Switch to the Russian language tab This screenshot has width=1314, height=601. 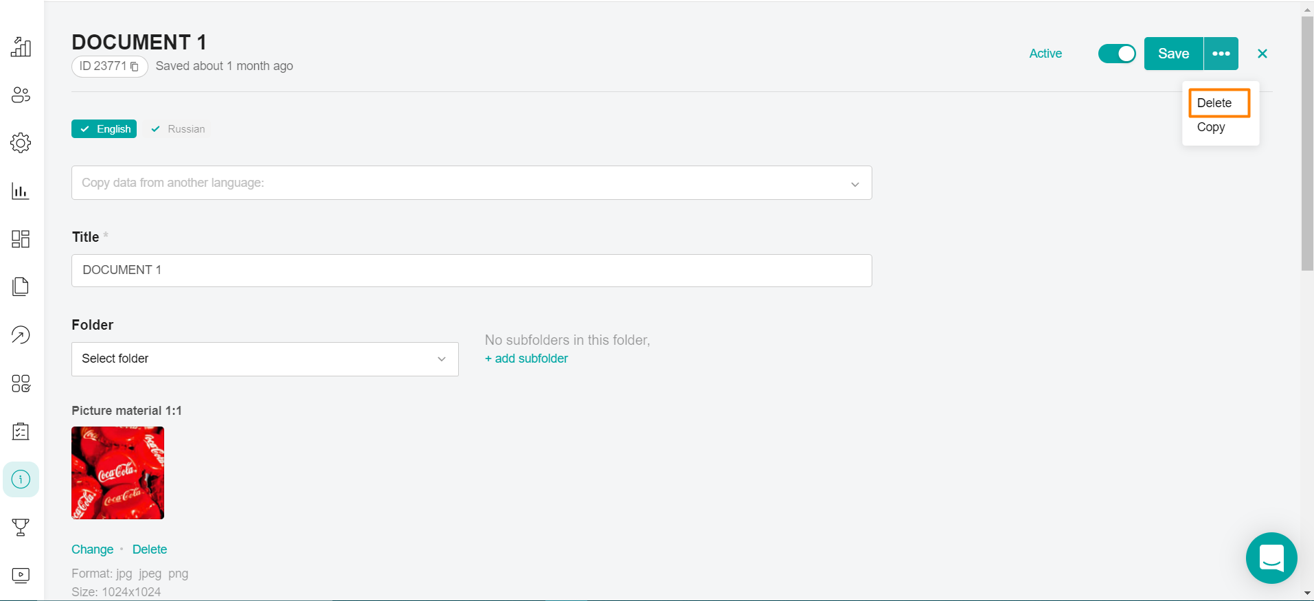click(178, 129)
